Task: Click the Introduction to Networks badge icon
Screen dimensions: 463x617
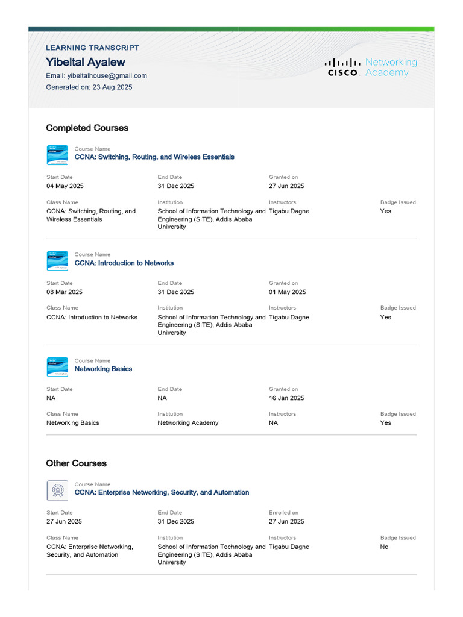Action: pyautogui.click(x=57, y=261)
